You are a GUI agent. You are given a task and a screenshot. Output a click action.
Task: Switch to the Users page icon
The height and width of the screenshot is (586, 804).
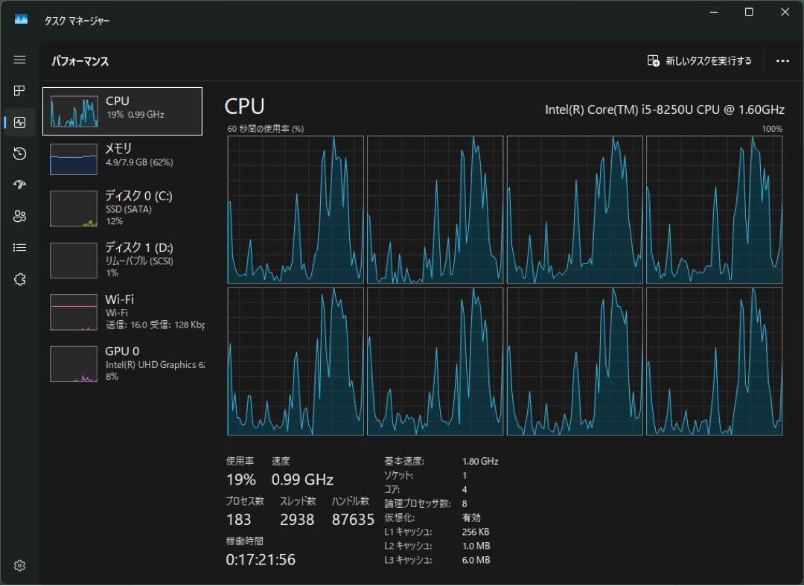20,216
